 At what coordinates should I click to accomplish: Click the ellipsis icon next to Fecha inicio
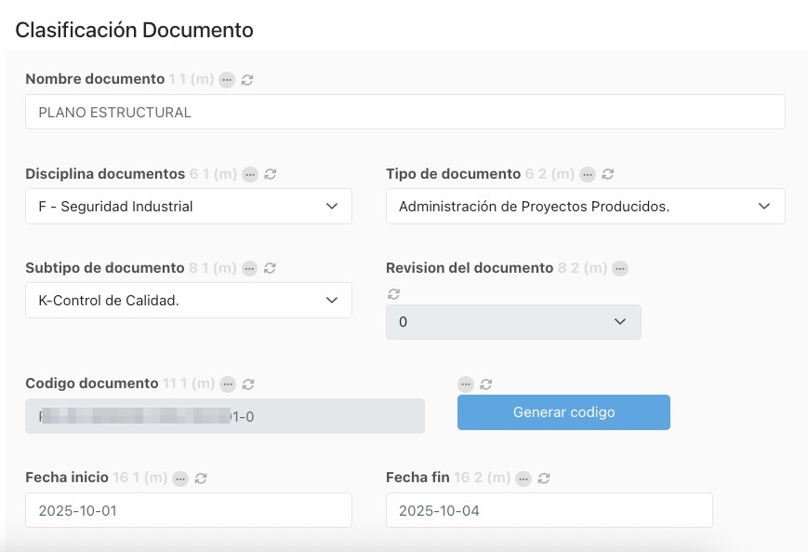(x=180, y=478)
